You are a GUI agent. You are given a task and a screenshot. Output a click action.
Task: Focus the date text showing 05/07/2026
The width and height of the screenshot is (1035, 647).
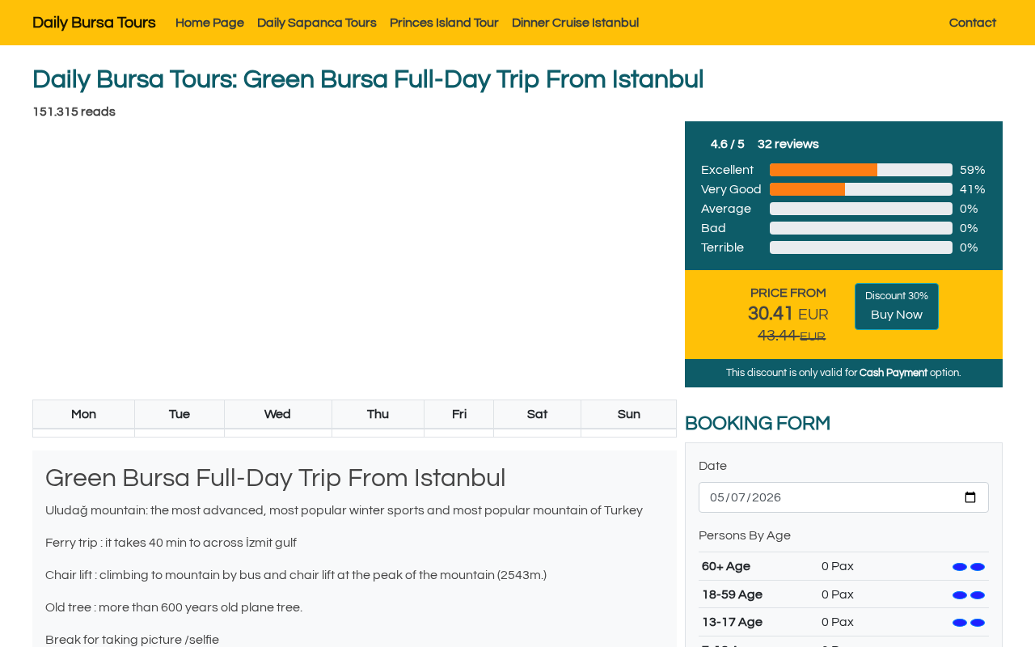(746, 497)
